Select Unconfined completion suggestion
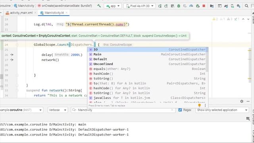Screen dimensions: 254x143 click(147, 64)
